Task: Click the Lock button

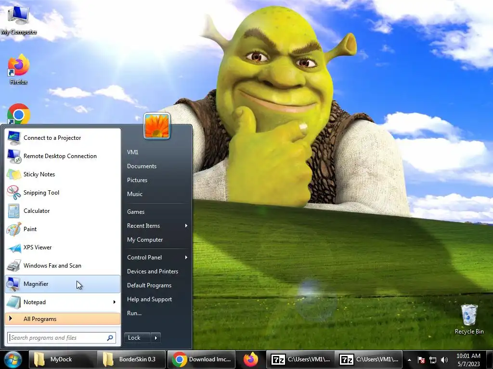Action: 137,338
